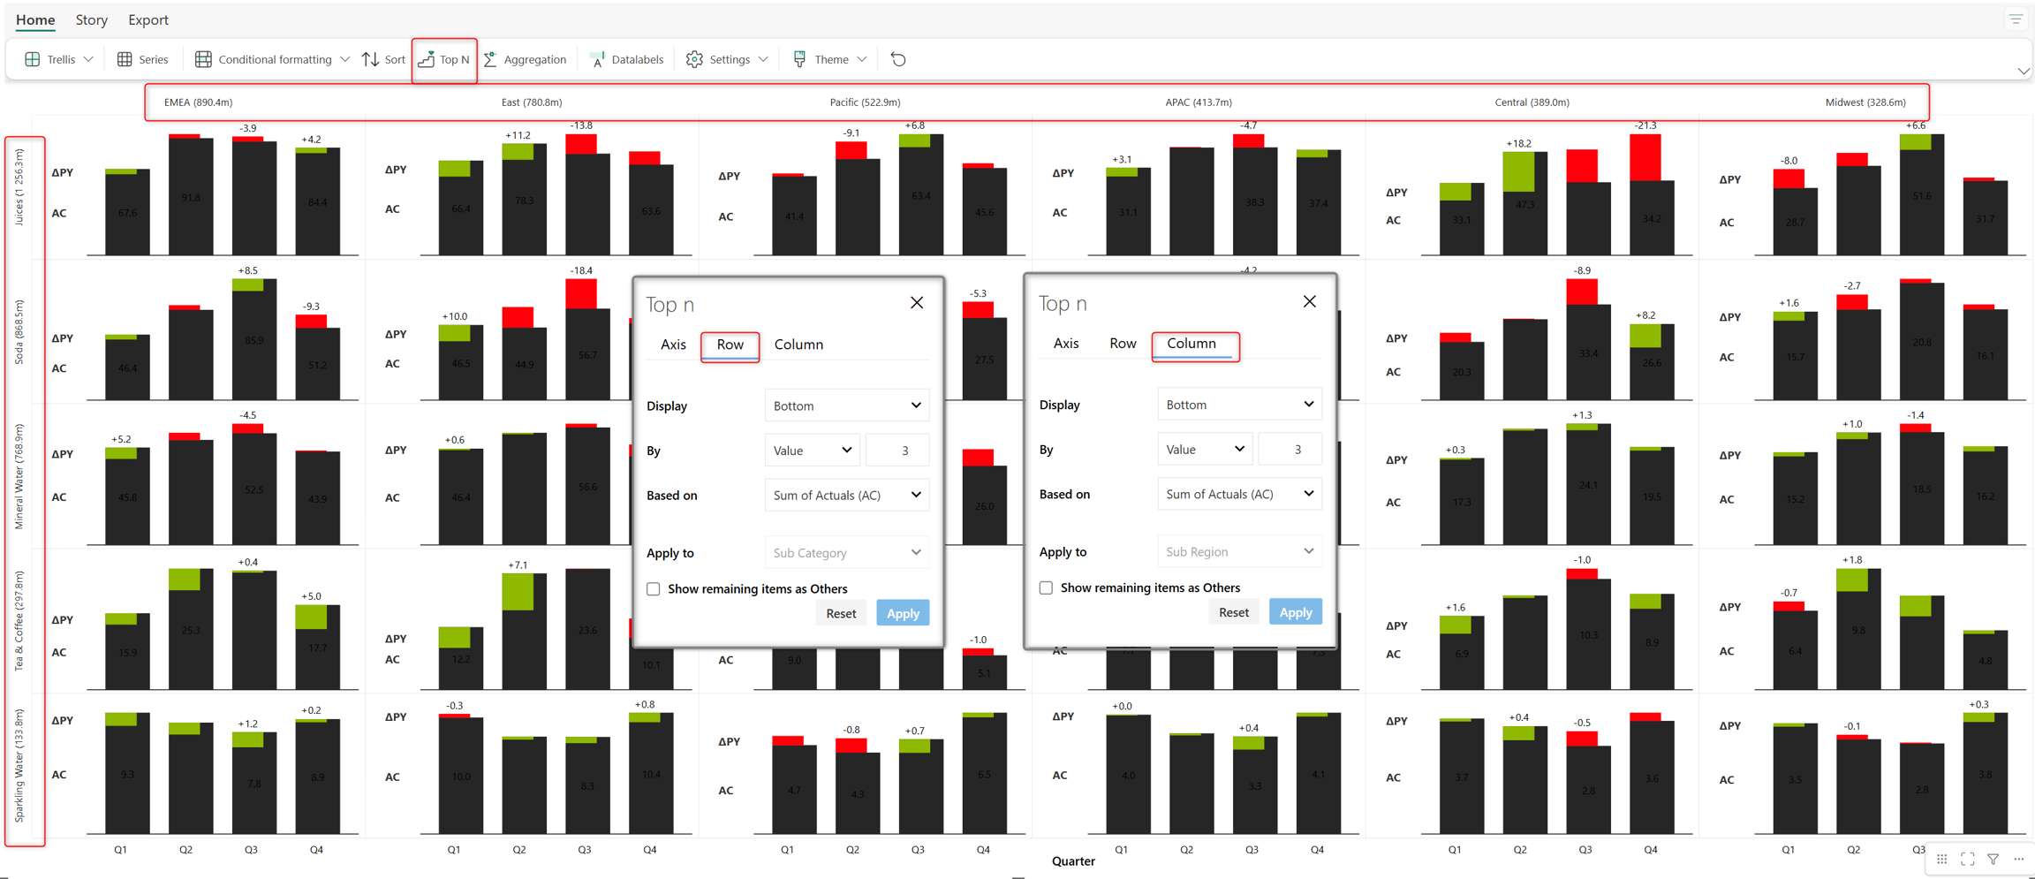The image size is (2035, 879).
Task: Enable Others checkbox in Sub Region dialog
Action: click(1047, 588)
